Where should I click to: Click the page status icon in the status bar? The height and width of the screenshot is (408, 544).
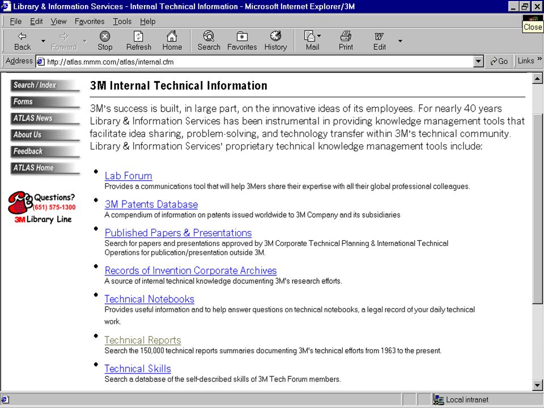click(5, 399)
